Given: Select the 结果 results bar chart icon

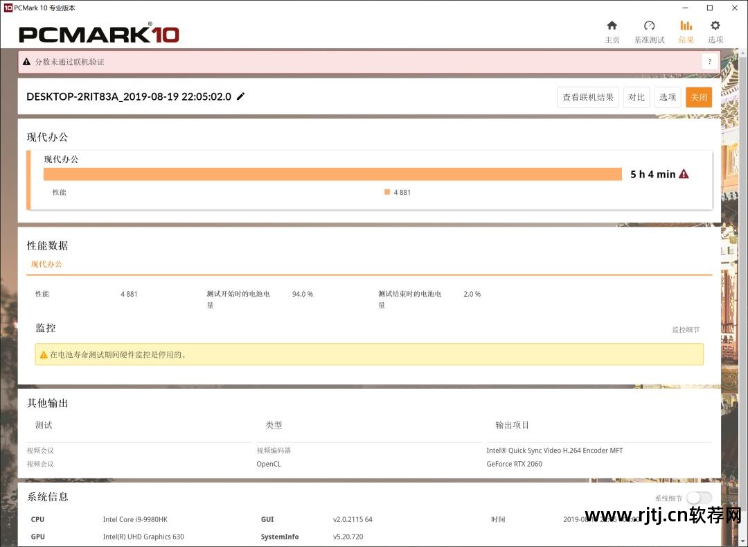Looking at the screenshot, I should [686, 25].
